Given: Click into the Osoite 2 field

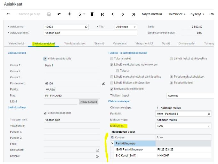Looking at the screenshot, I should tap(72, 71).
